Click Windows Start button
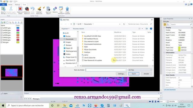 pyautogui.click(x=3, y=105)
